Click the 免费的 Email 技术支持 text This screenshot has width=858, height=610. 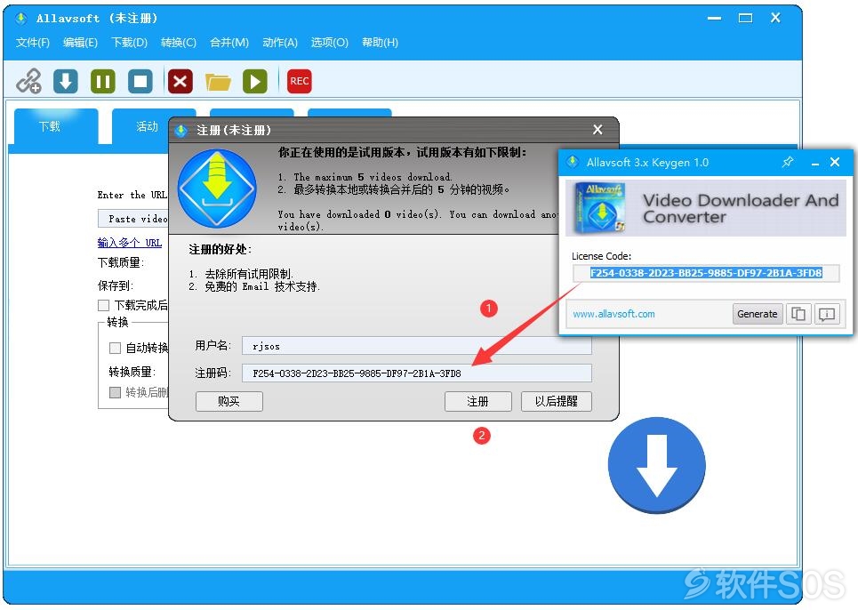(x=262, y=286)
